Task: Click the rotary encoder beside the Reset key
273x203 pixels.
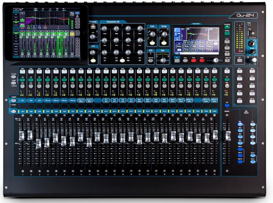Action: (216, 60)
